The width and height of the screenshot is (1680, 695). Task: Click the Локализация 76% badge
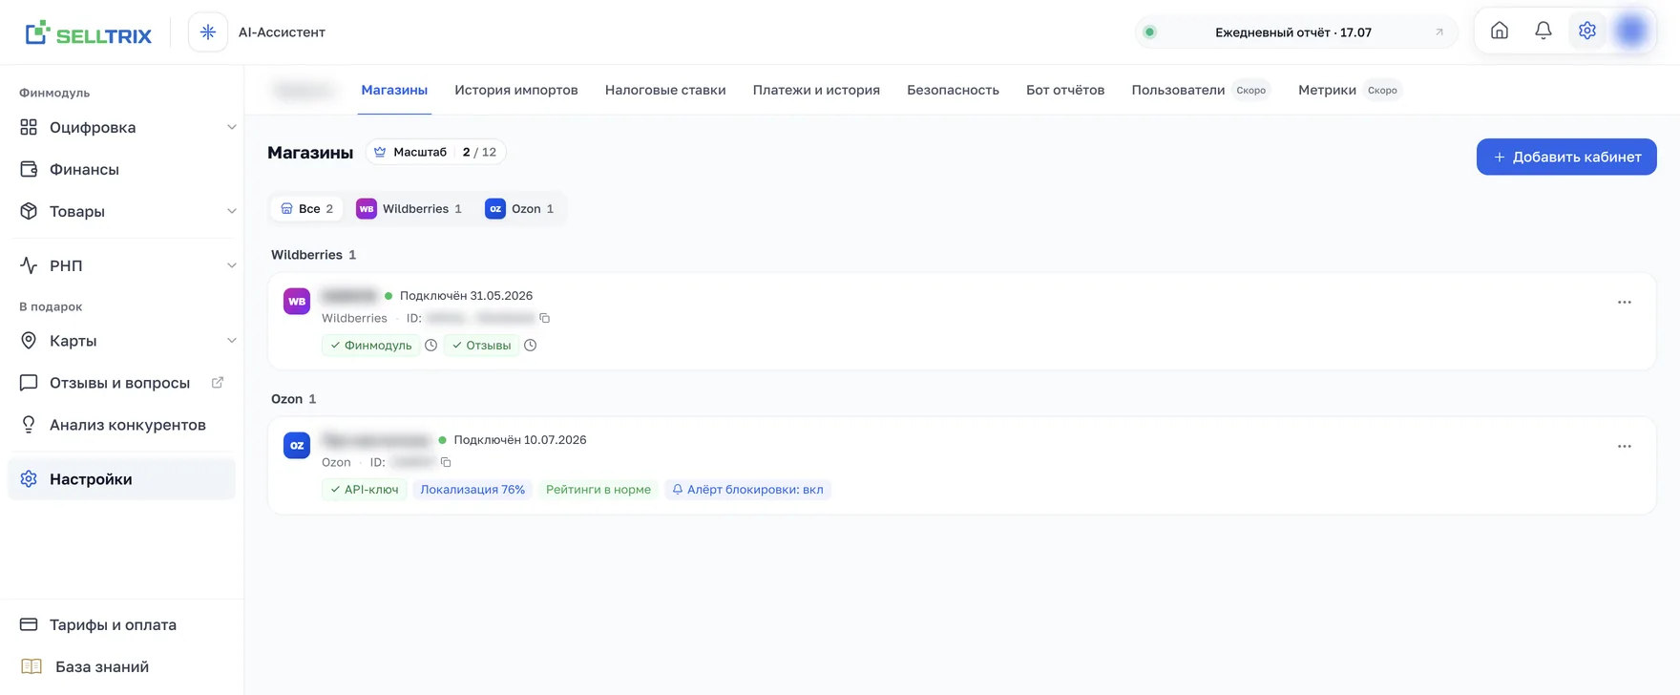pyautogui.click(x=472, y=490)
